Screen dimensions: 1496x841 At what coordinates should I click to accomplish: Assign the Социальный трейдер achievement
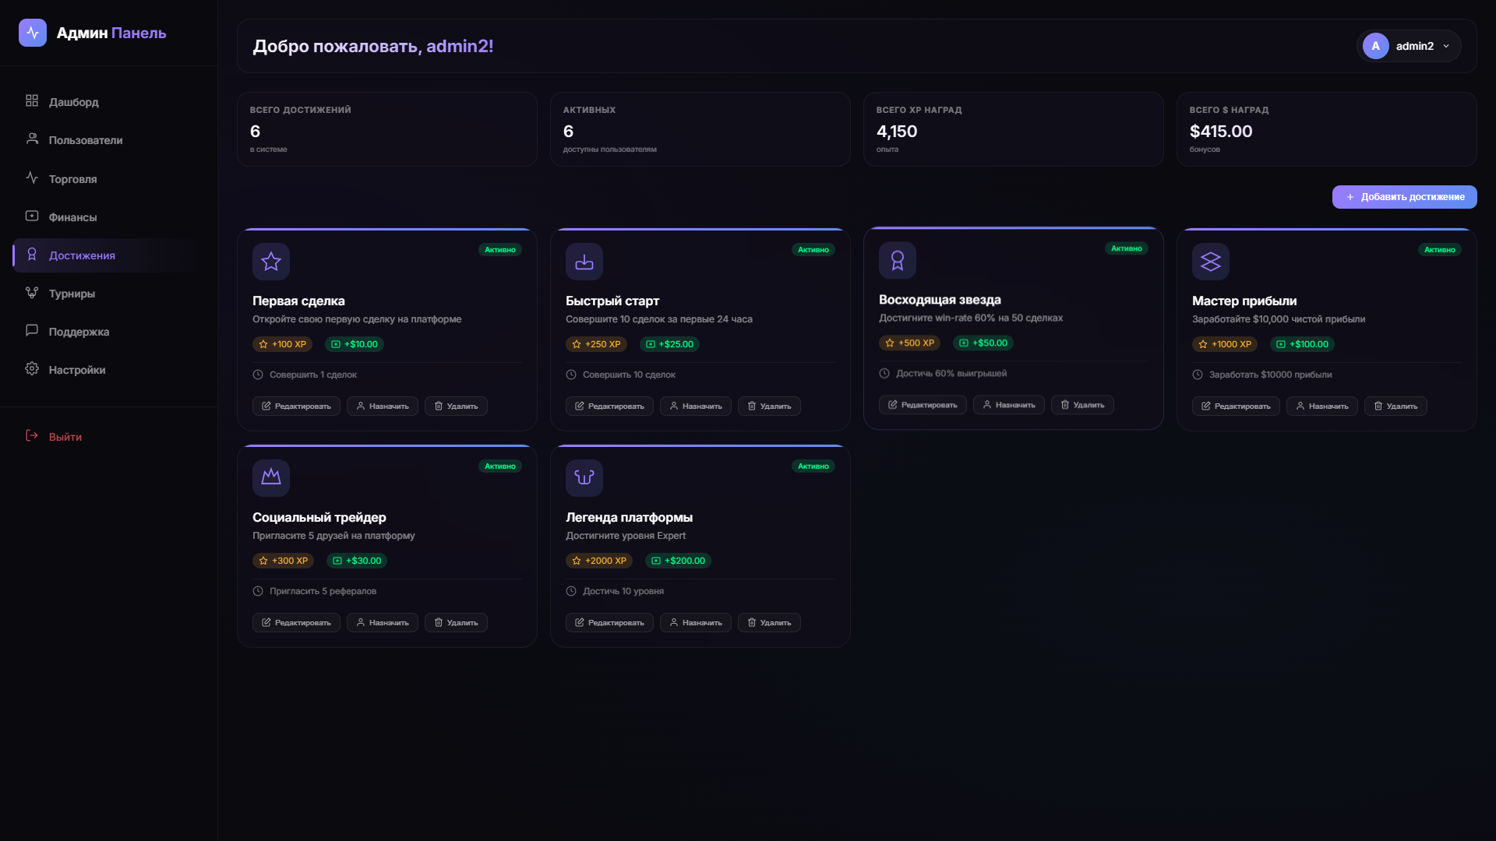click(x=383, y=623)
